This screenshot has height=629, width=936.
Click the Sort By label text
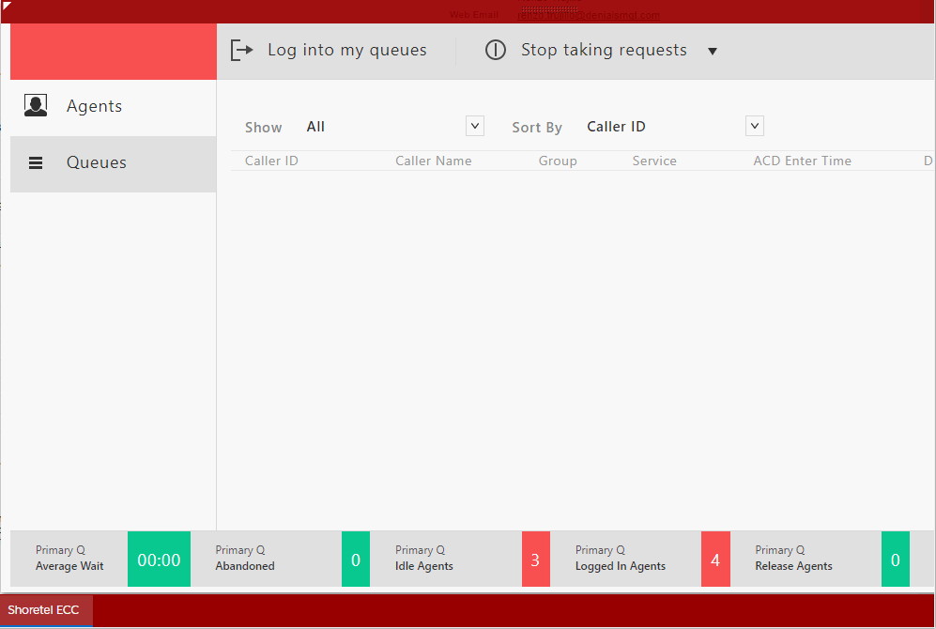(x=537, y=127)
